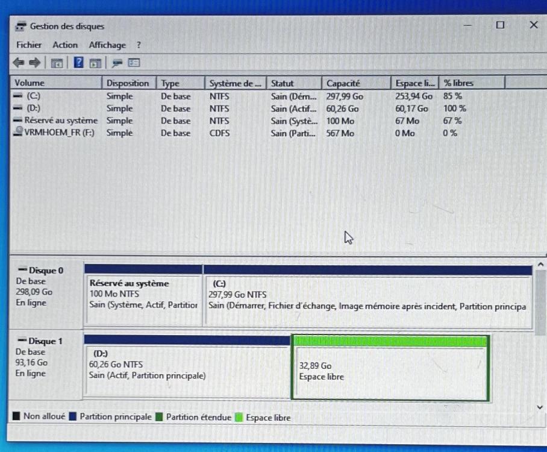This screenshot has height=452, width=547.
Task: Select the VRMHOEM_FR (F:) volume row
Action: [54, 133]
